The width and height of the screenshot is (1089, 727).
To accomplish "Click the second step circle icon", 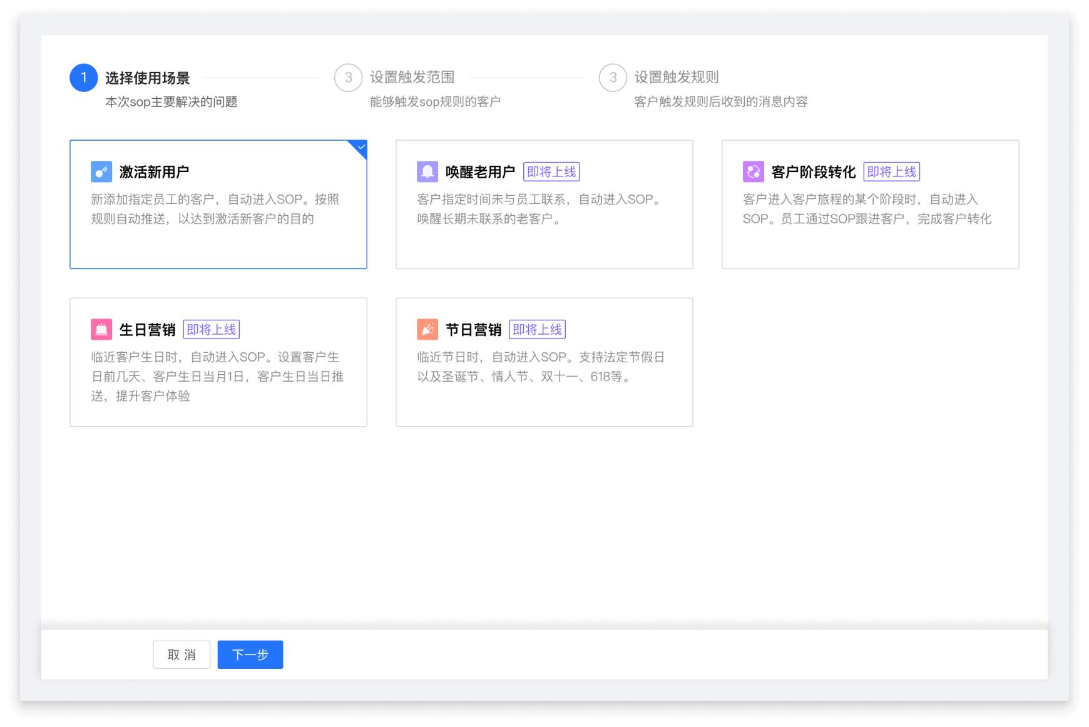I will click(x=349, y=78).
